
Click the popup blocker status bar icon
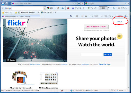point(62,90)
